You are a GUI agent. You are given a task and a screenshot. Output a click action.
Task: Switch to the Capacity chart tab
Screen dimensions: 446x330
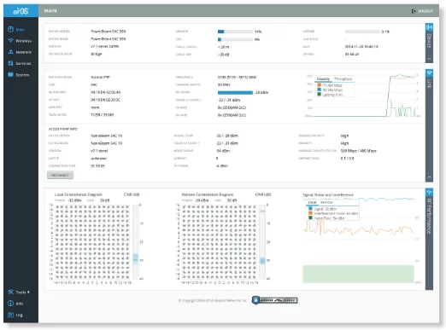[x=323, y=78]
